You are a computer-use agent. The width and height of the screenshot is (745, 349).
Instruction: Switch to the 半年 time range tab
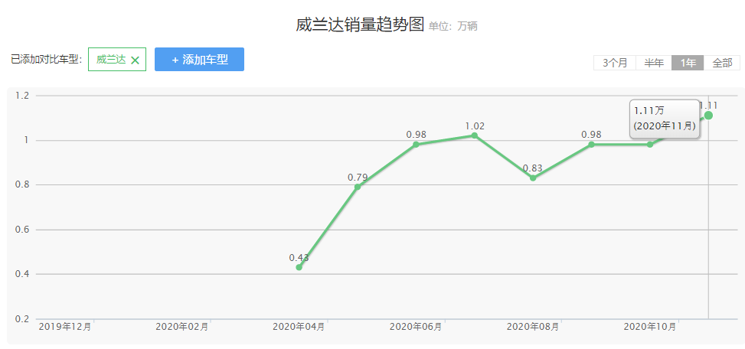[x=654, y=63]
